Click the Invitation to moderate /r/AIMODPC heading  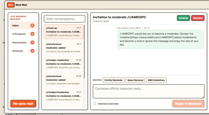[120, 17]
